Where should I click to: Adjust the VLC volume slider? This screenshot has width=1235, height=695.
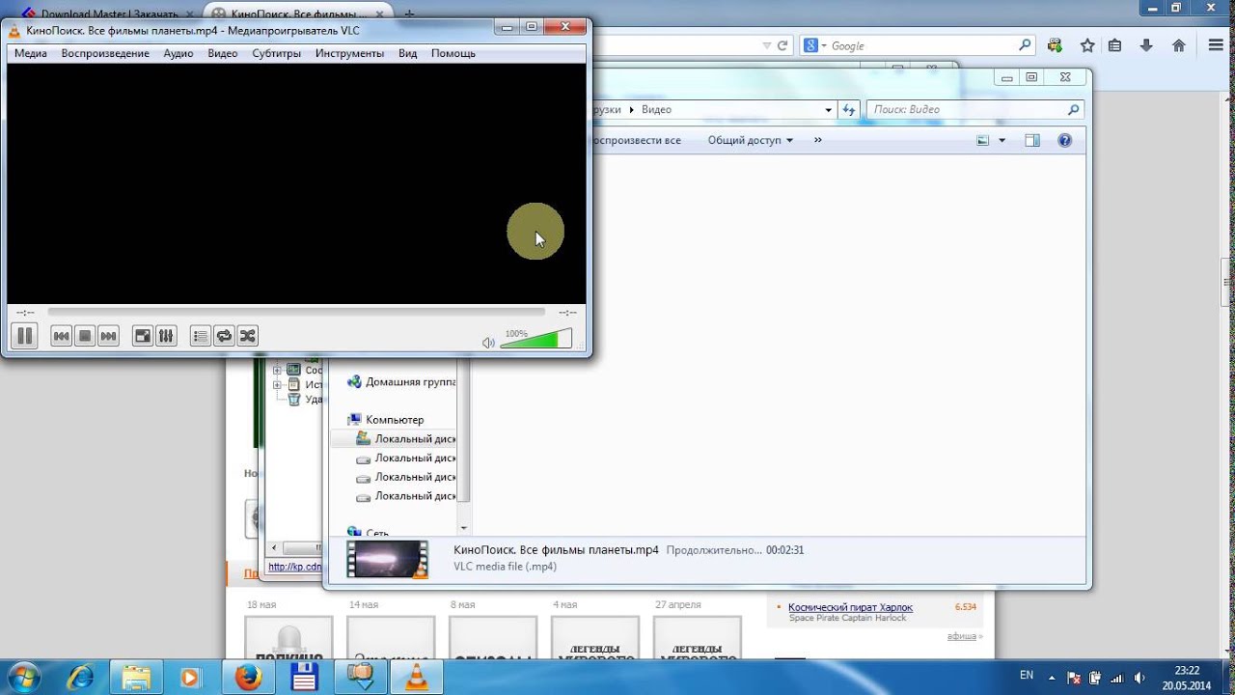click(536, 339)
